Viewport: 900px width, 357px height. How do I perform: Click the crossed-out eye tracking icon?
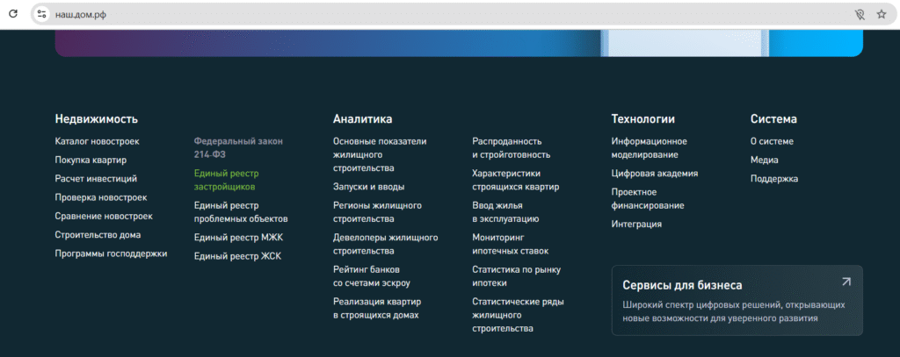tap(860, 14)
